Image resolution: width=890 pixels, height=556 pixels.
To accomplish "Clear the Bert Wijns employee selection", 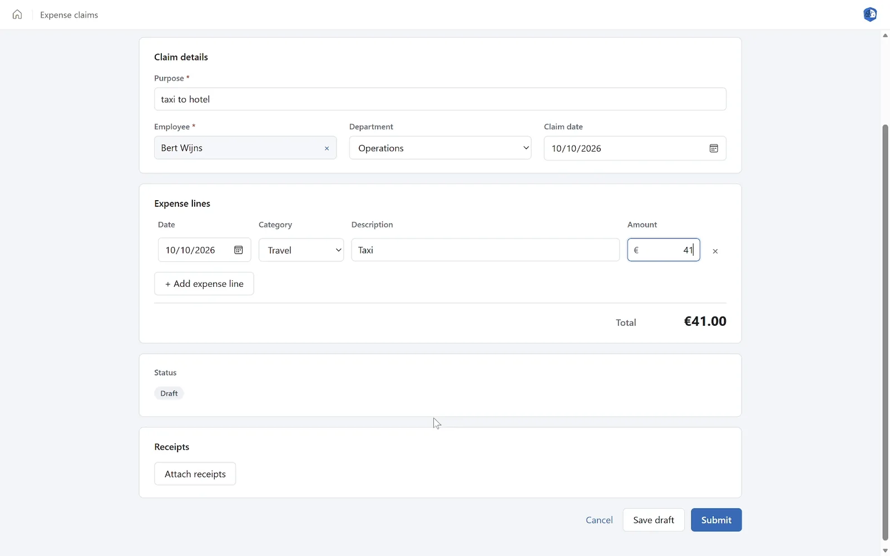I will point(327,148).
